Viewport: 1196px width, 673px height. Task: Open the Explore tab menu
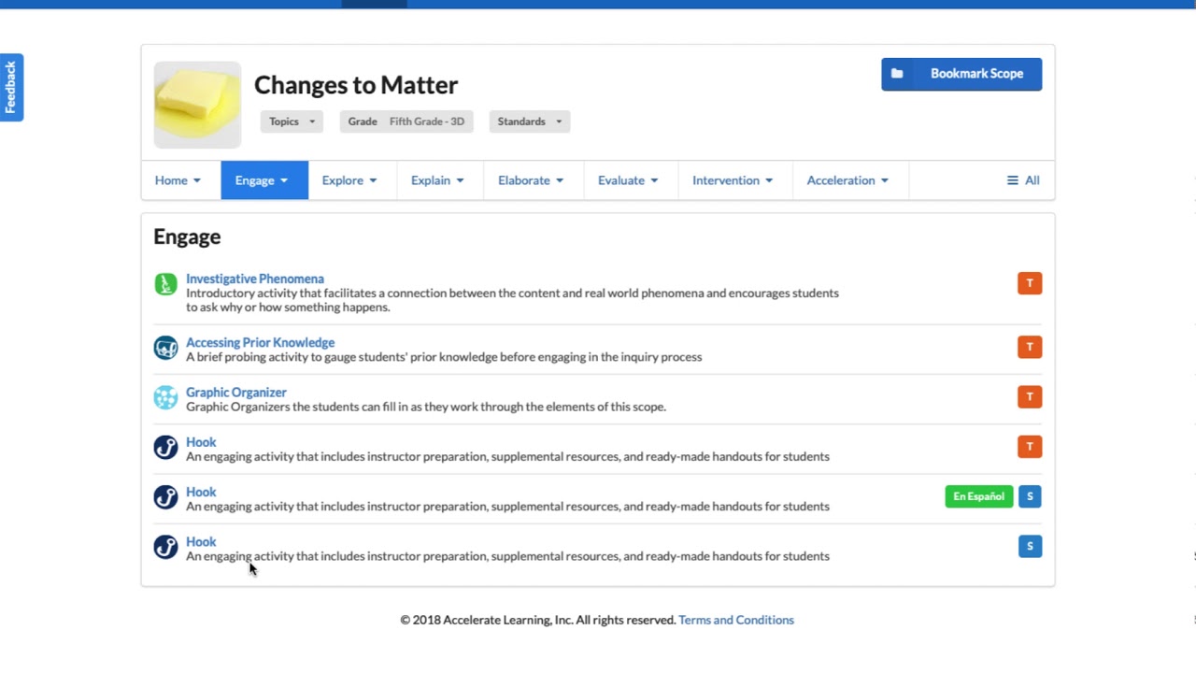(349, 180)
